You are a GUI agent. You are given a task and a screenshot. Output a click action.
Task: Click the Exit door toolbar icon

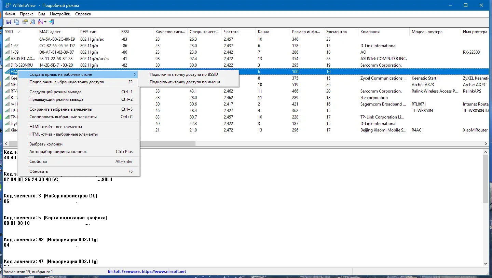click(x=52, y=22)
